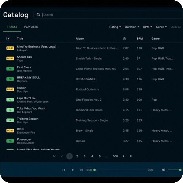Image resolution: width=183 pixels, height=183 pixels.
Task: Skip to the next track
Action: (82, 170)
